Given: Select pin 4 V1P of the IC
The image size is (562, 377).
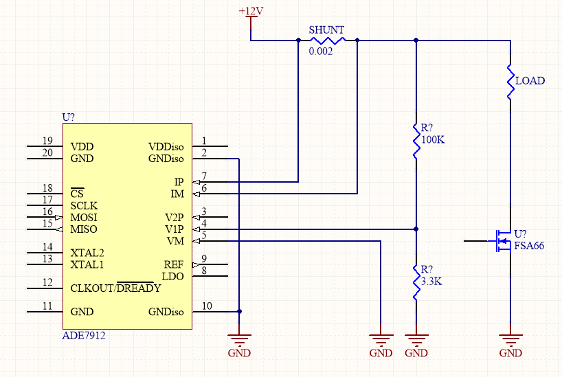Looking at the screenshot, I should point(210,229).
